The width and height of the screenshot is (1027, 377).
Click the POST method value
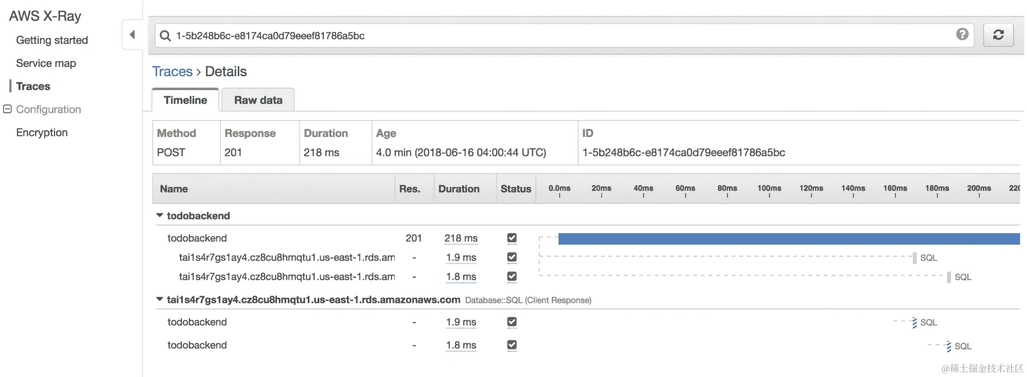(x=171, y=152)
